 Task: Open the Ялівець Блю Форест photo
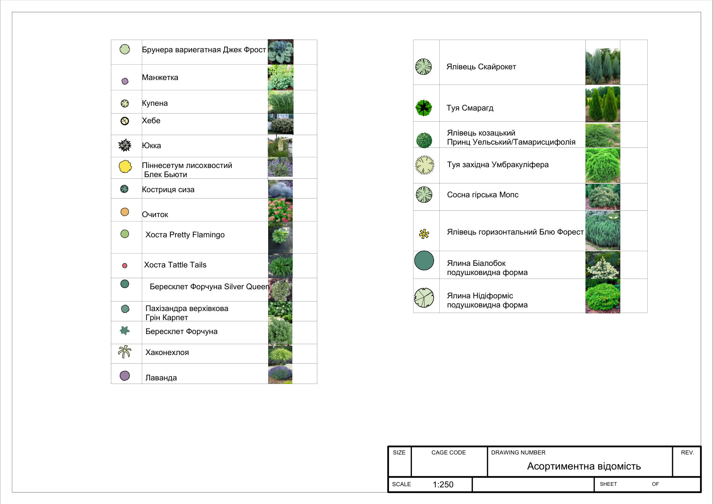(603, 231)
